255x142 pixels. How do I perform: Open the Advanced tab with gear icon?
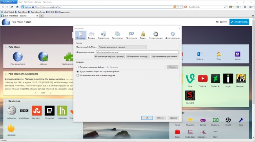[x=173, y=35]
